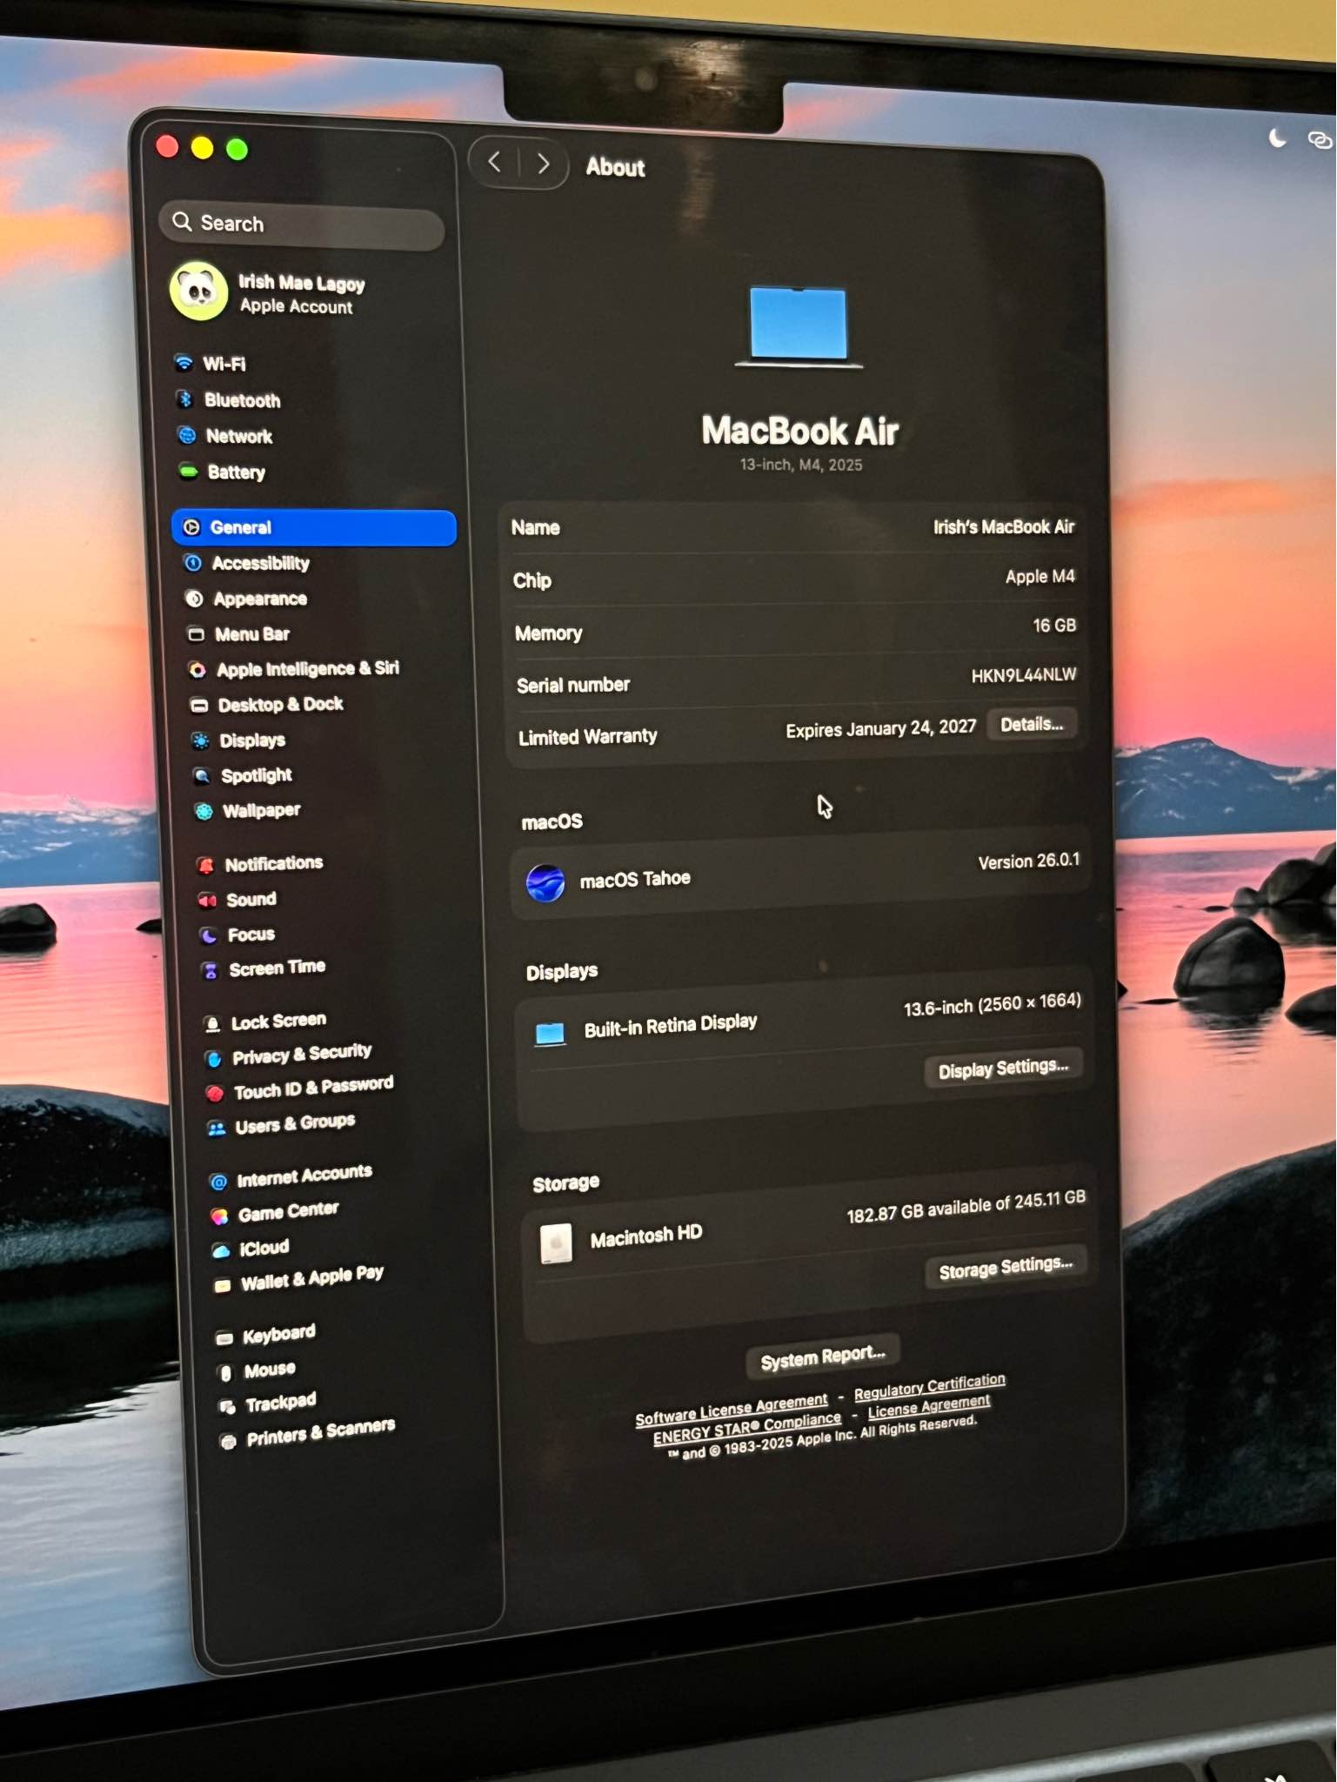The height and width of the screenshot is (1782, 1337).
Task: Click the Lock Screen icon
Action: (212, 1024)
